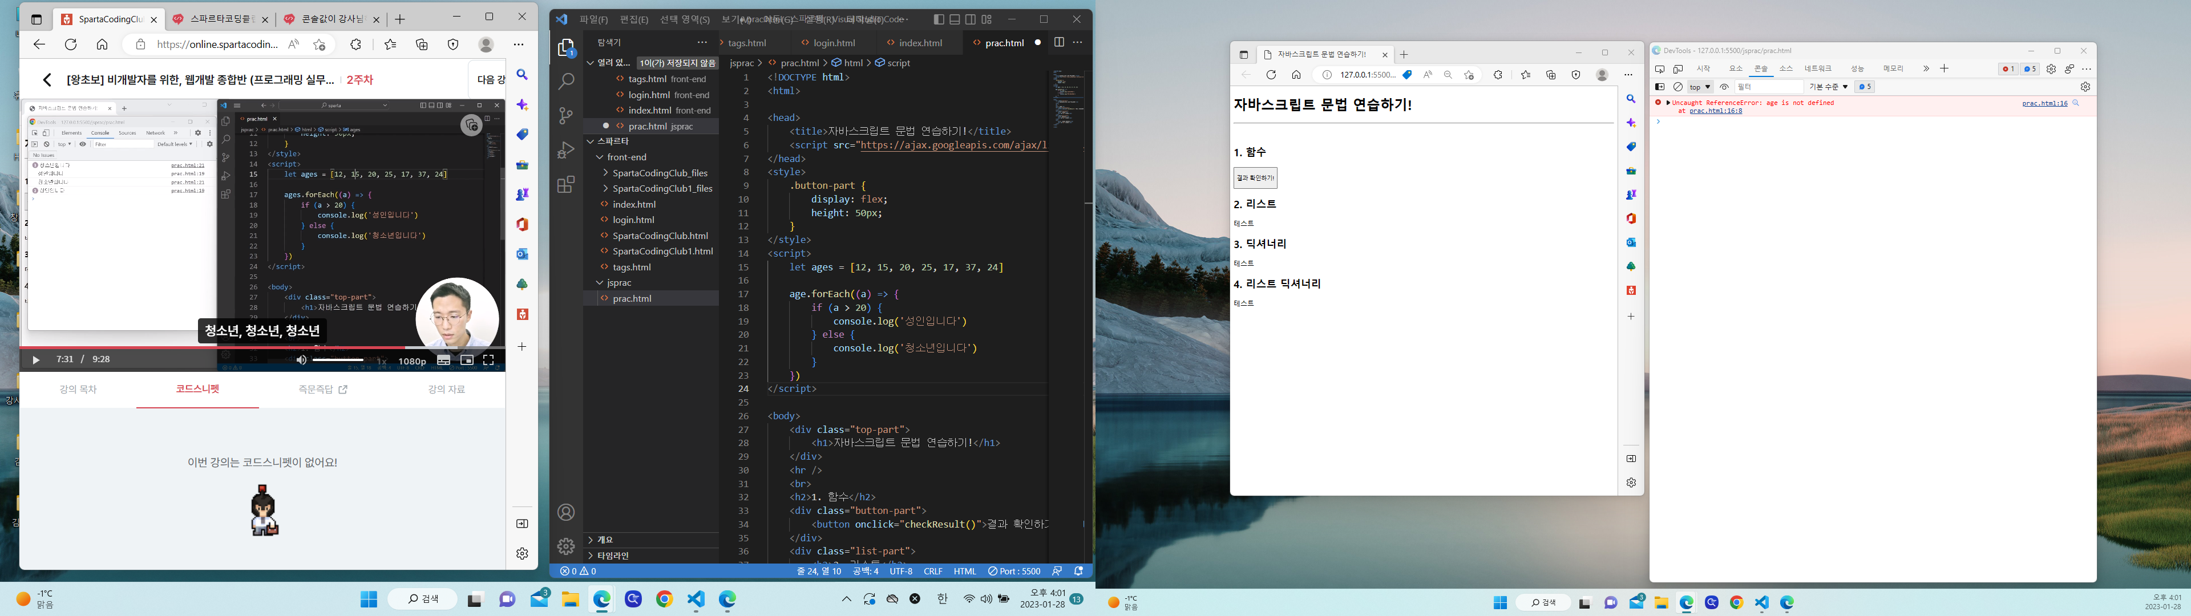The height and width of the screenshot is (616, 2191).
Task: Open the Extensions view in VS Code
Action: tap(567, 185)
